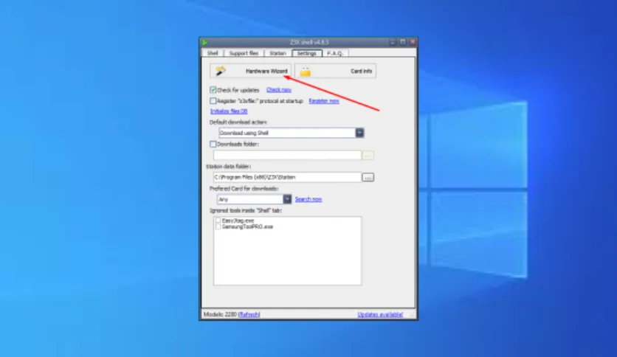Viewport: 617px width, 357px height.
Task: Go to the Station tab
Action: 278,53
